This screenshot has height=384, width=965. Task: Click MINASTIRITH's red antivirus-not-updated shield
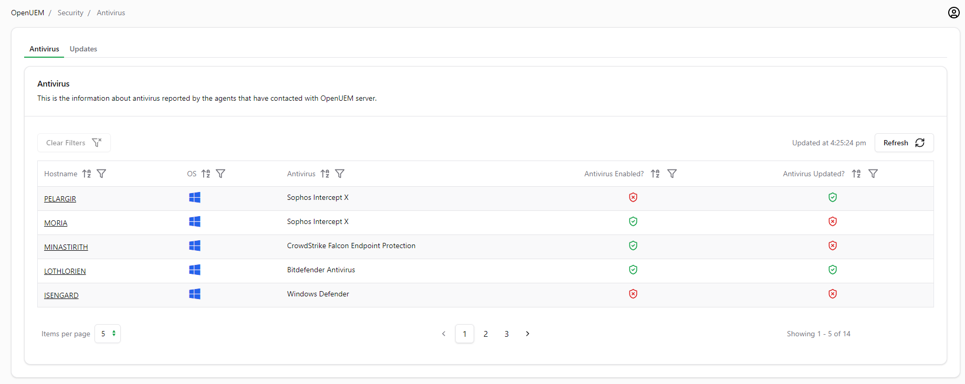[x=833, y=246]
